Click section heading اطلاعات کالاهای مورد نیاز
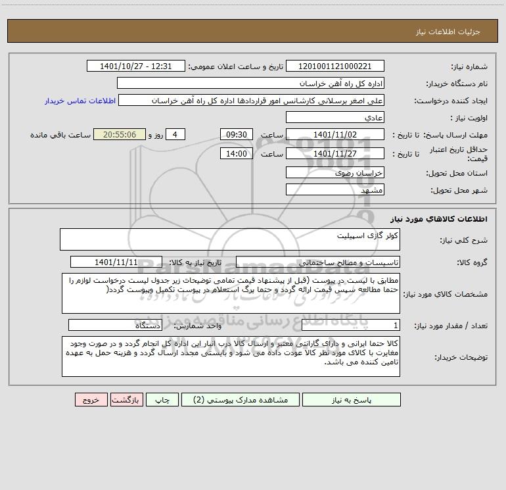The width and height of the screenshot is (506, 490). click(x=439, y=219)
